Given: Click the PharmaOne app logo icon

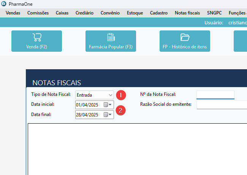Looking at the screenshot, I should point(4,4).
